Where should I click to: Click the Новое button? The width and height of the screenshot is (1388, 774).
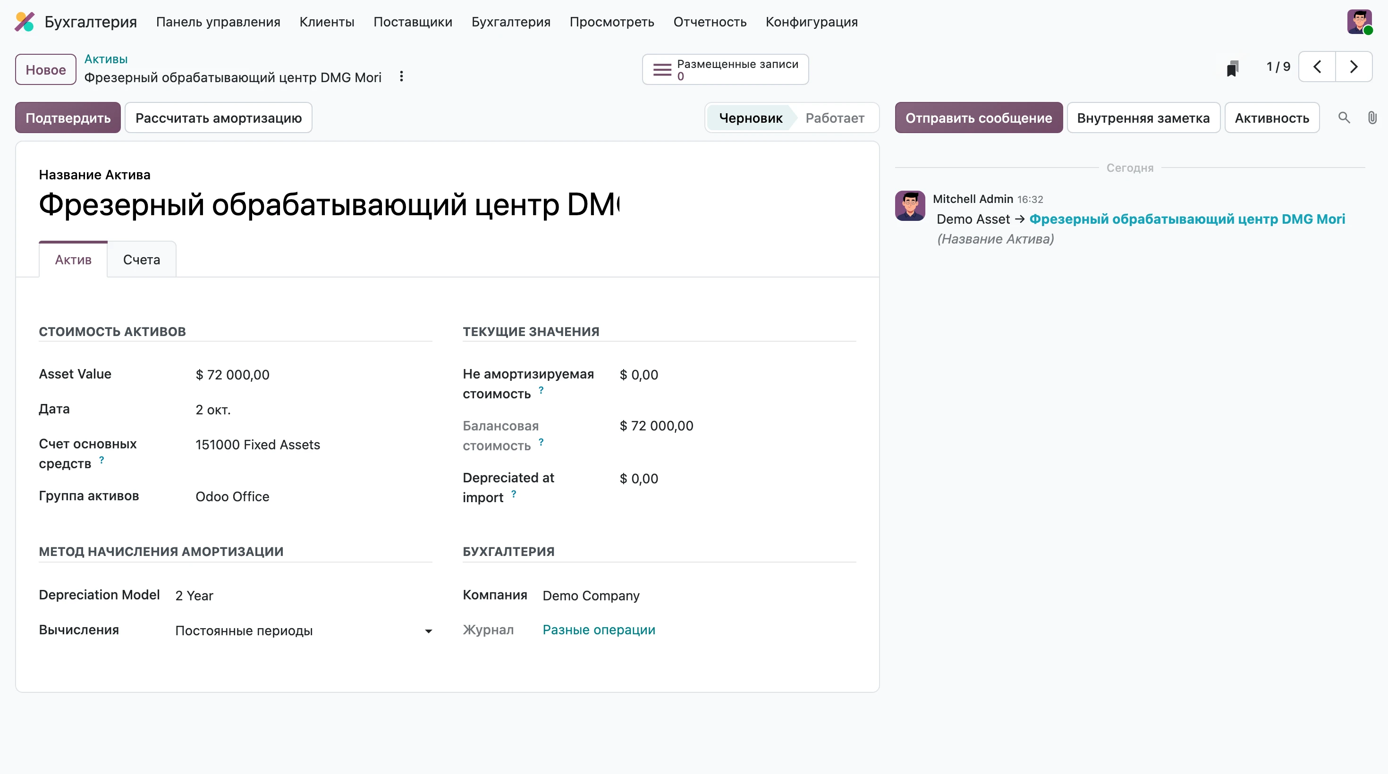coord(46,69)
